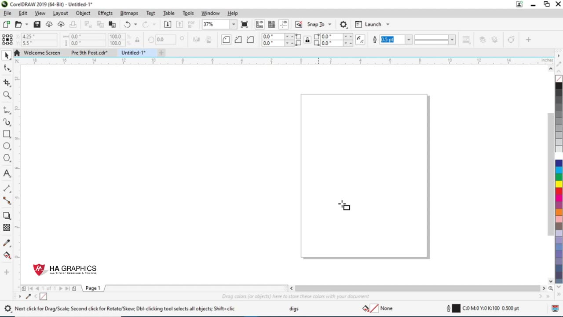The width and height of the screenshot is (563, 317).
Task: Select the Polygon tool
Action: click(7, 158)
